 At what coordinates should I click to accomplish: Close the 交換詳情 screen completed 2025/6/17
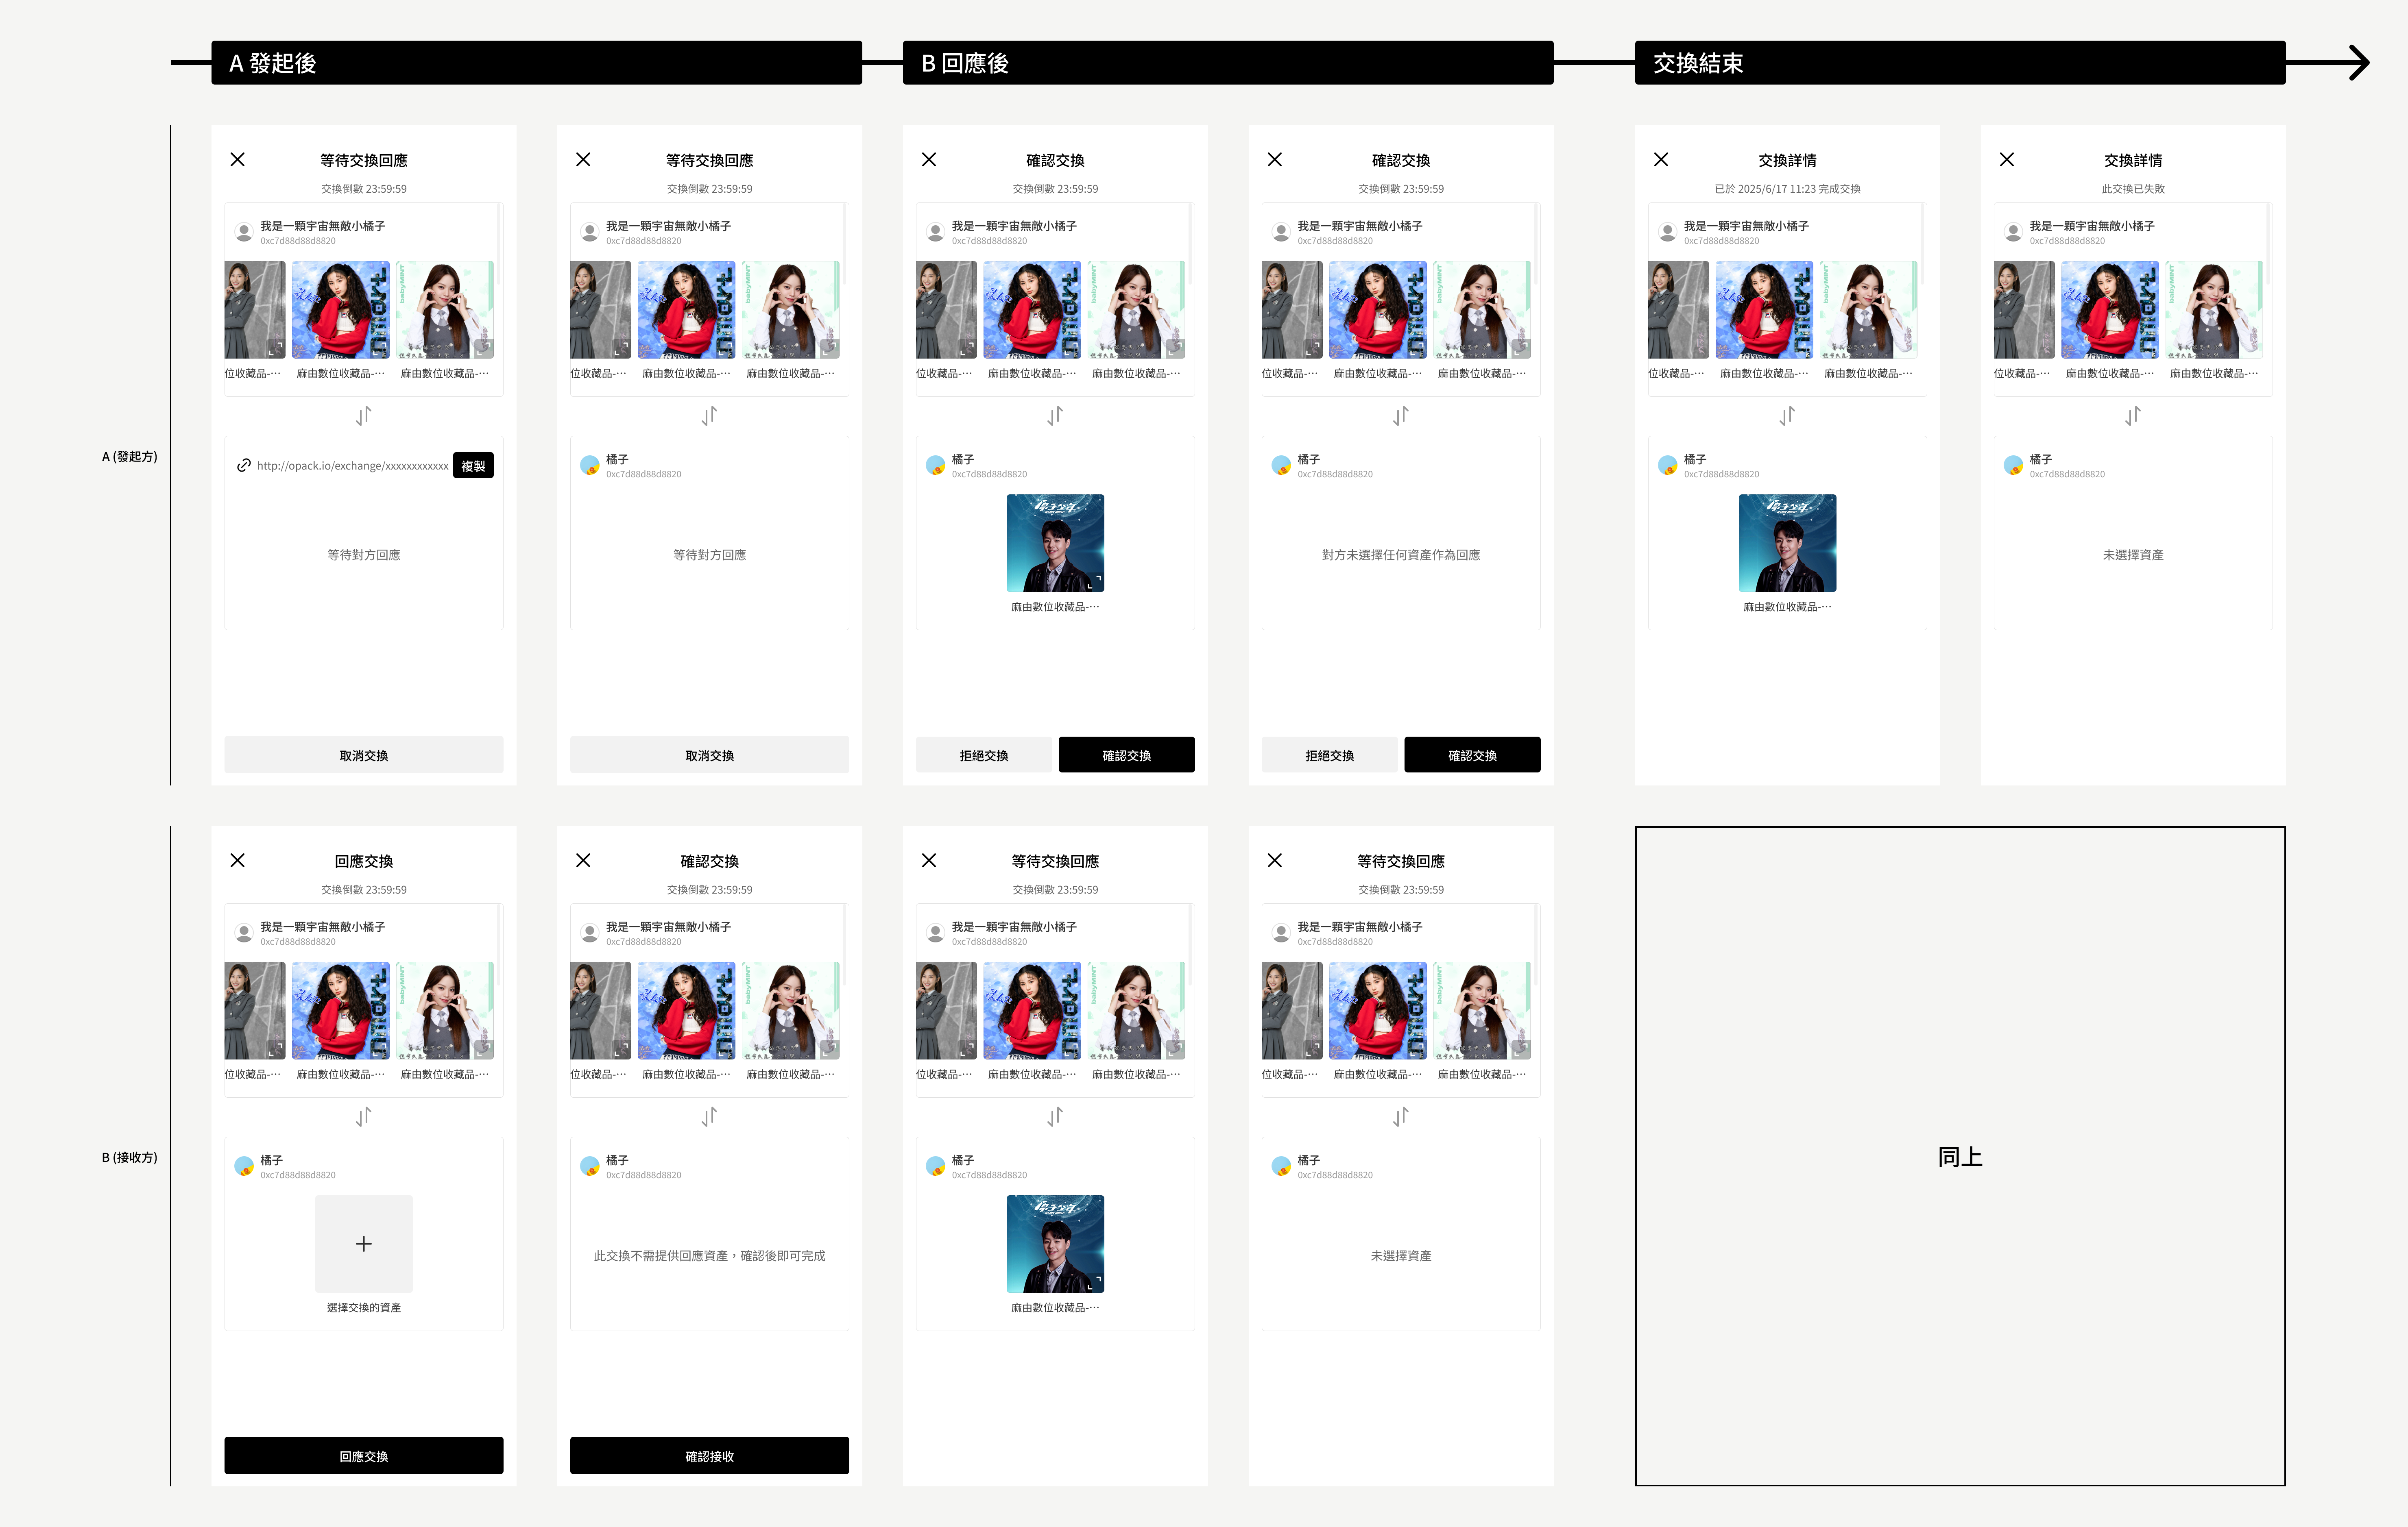[x=1661, y=160]
